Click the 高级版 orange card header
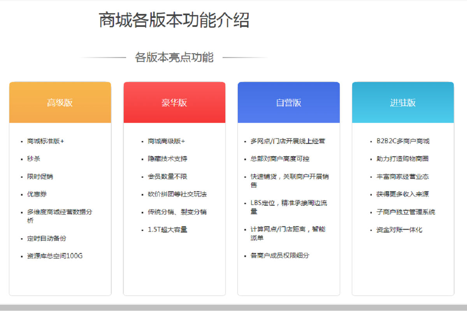This screenshot has height=311, width=467. pyautogui.click(x=60, y=103)
